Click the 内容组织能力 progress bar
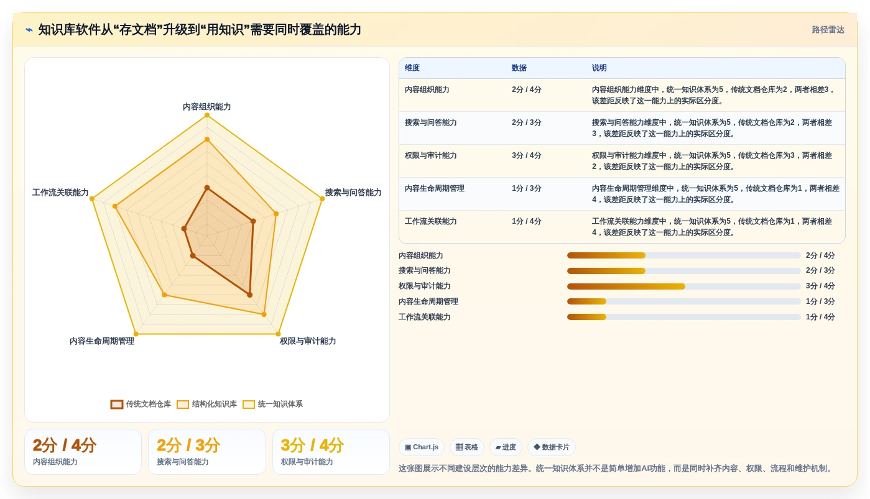 pyautogui.click(x=684, y=255)
